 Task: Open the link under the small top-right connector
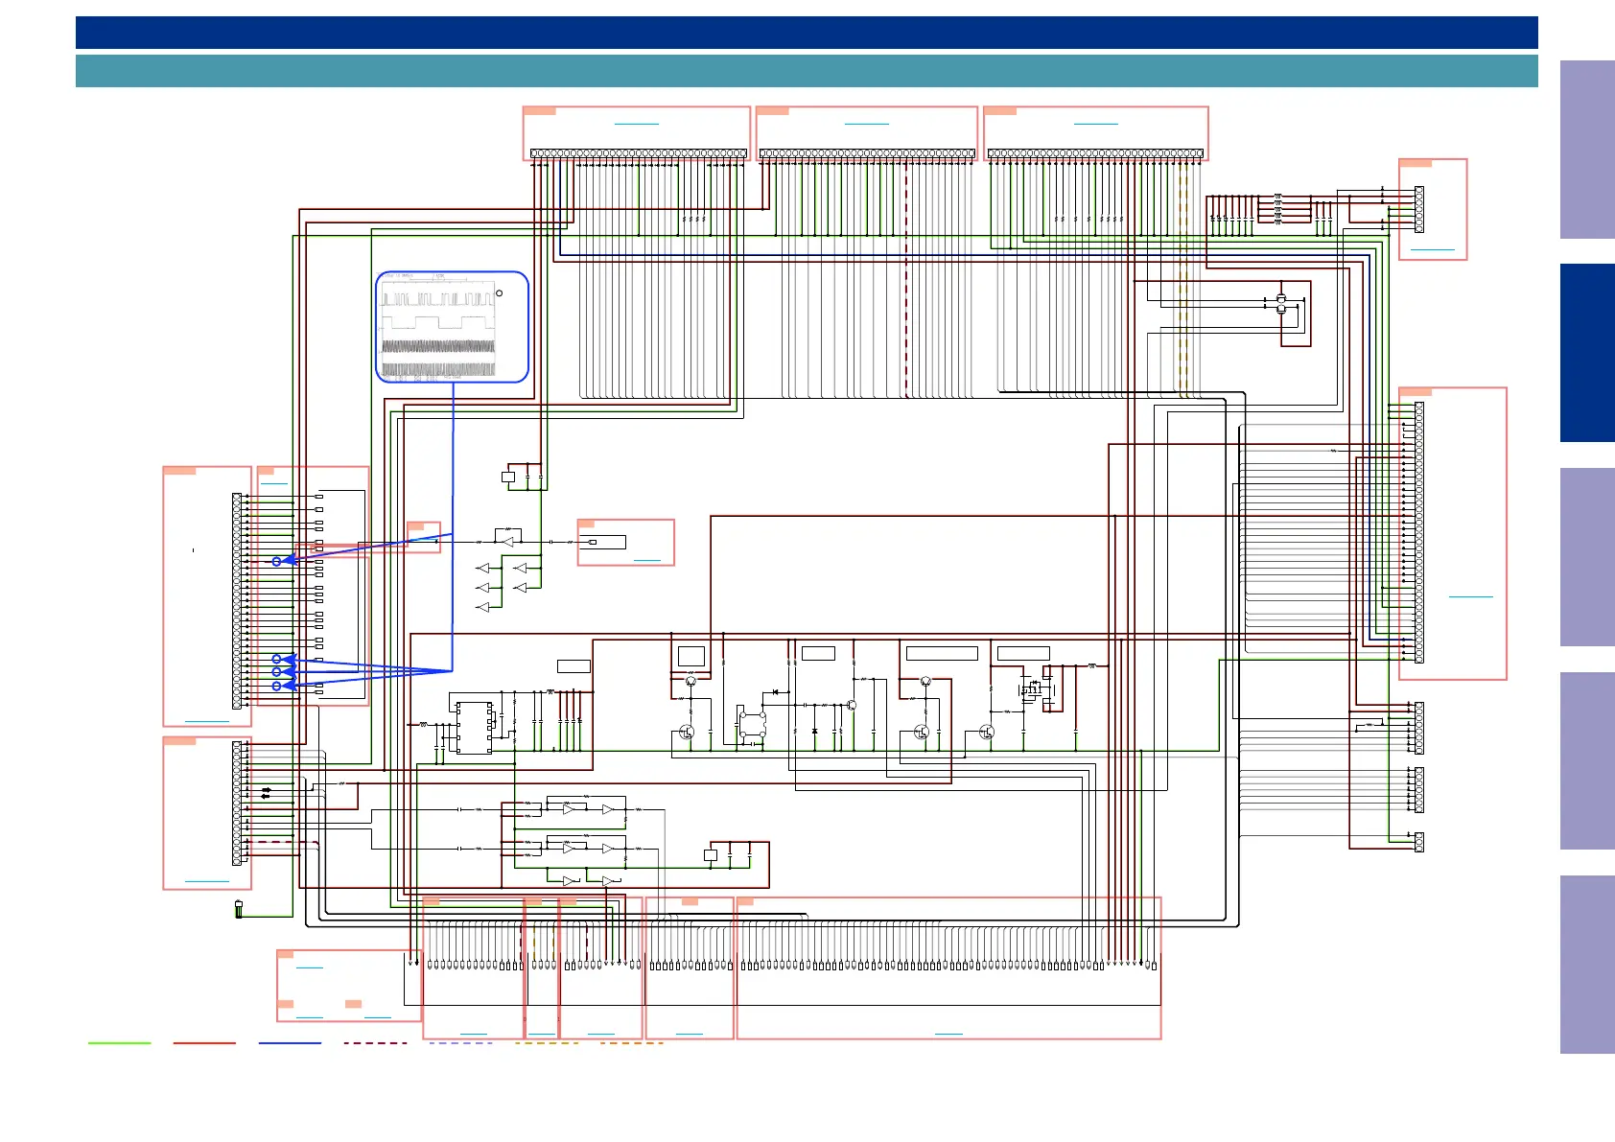coord(1433,249)
